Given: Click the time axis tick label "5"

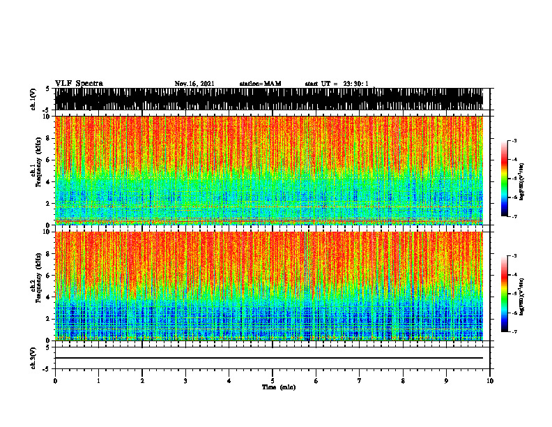Looking at the screenshot, I should [x=273, y=380].
